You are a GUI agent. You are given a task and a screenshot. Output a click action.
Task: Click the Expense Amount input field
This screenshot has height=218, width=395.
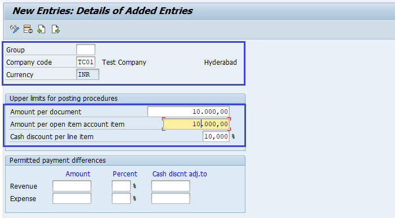click(x=72, y=198)
